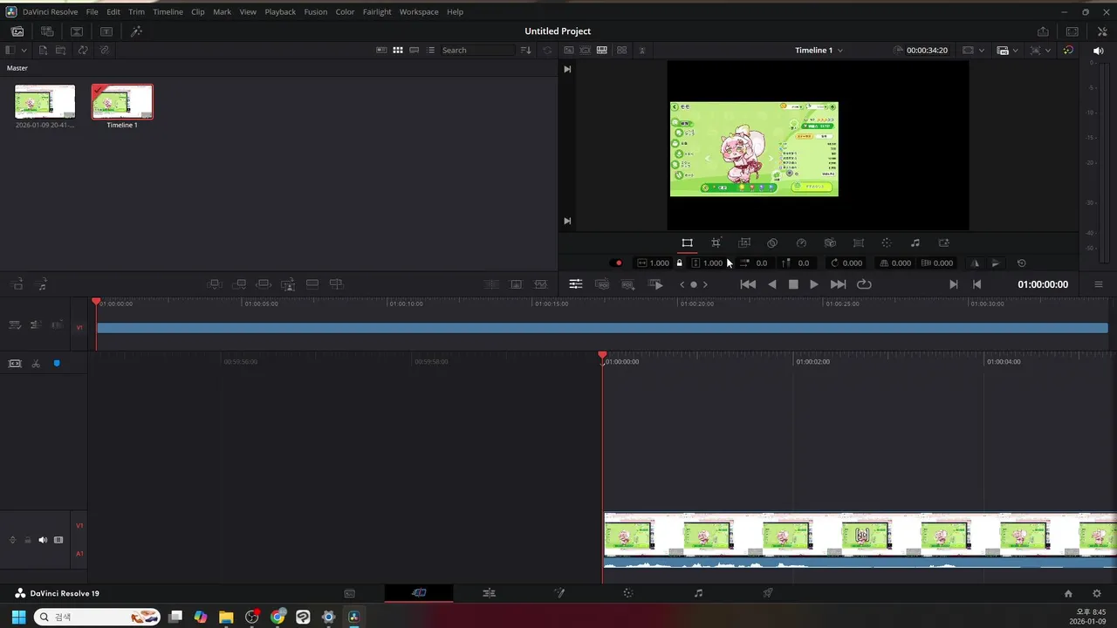Viewport: 1117px width, 628px height.
Task: Open the Titles panel icon
Action: click(x=106, y=31)
